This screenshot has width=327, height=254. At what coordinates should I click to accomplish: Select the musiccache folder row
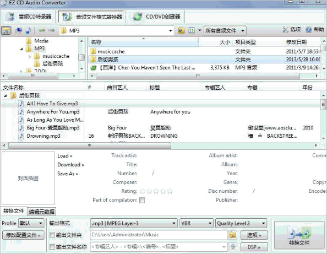[204, 52]
